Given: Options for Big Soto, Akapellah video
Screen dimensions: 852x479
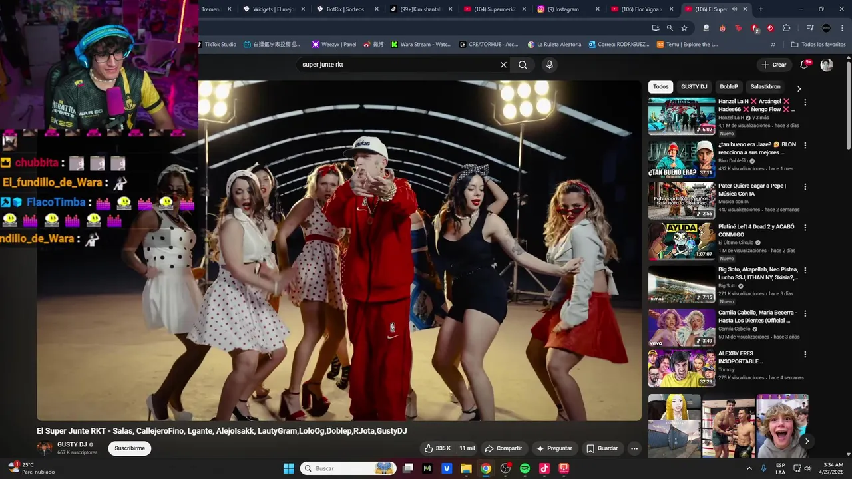Looking at the screenshot, I should (805, 271).
